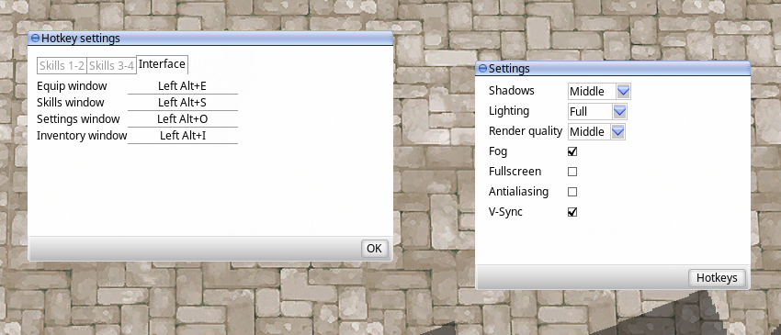Click the V-Sync label
This screenshot has width=781, height=335.
(505, 212)
